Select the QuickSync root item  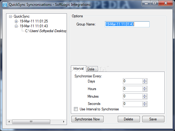point(21,16)
